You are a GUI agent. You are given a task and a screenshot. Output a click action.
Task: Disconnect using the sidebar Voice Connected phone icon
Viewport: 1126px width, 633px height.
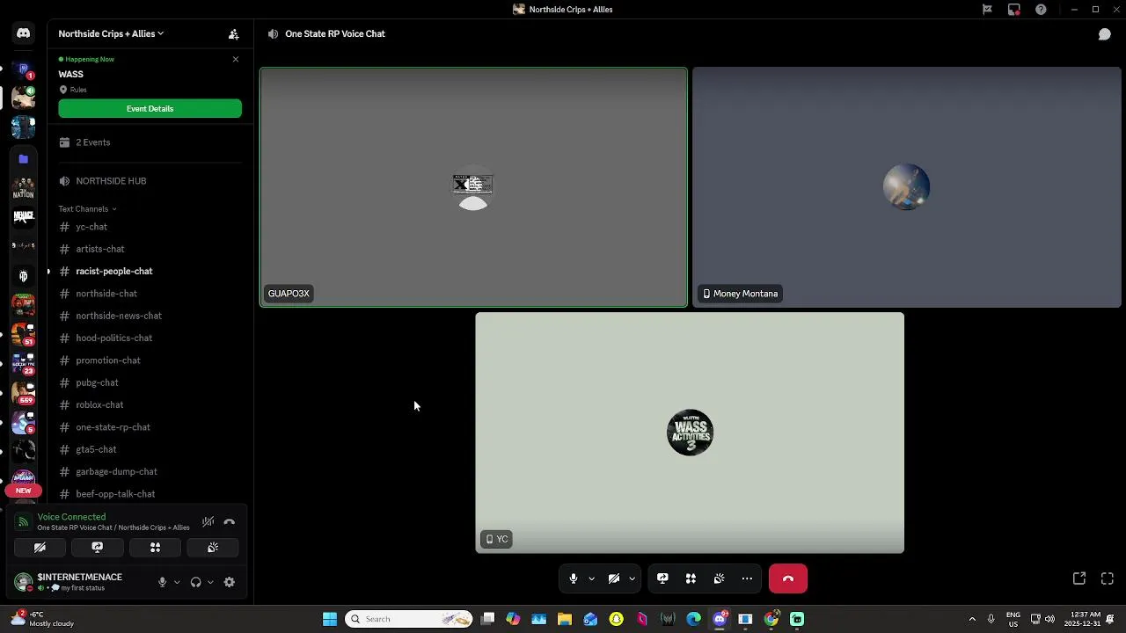[230, 521]
